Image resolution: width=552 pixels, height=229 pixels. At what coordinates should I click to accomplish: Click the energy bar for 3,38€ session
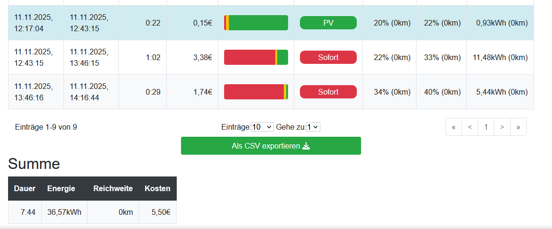(256, 57)
